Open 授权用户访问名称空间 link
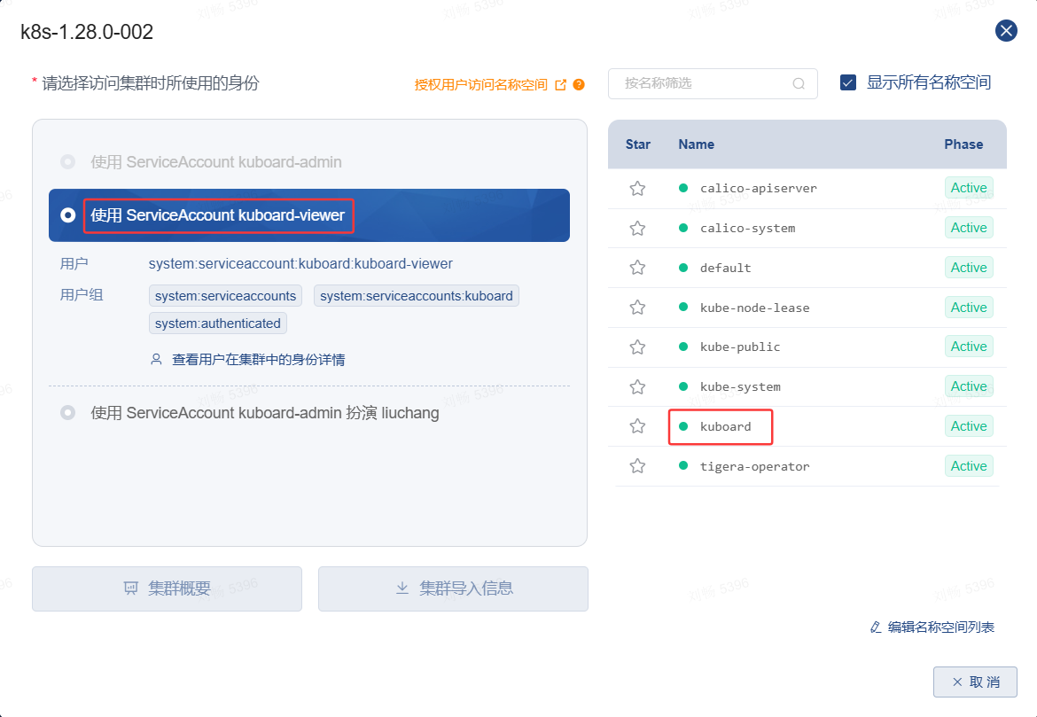Image resolution: width=1037 pixels, height=717 pixels. 480,85
